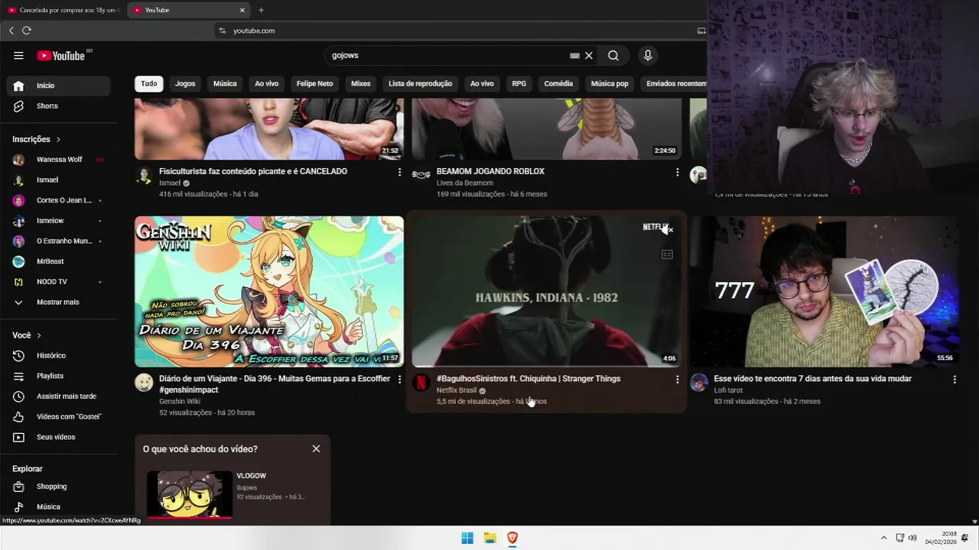Viewport: 979px width, 550px height.
Task: Open options for Diário de um Viajante video
Action: [x=399, y=380]
